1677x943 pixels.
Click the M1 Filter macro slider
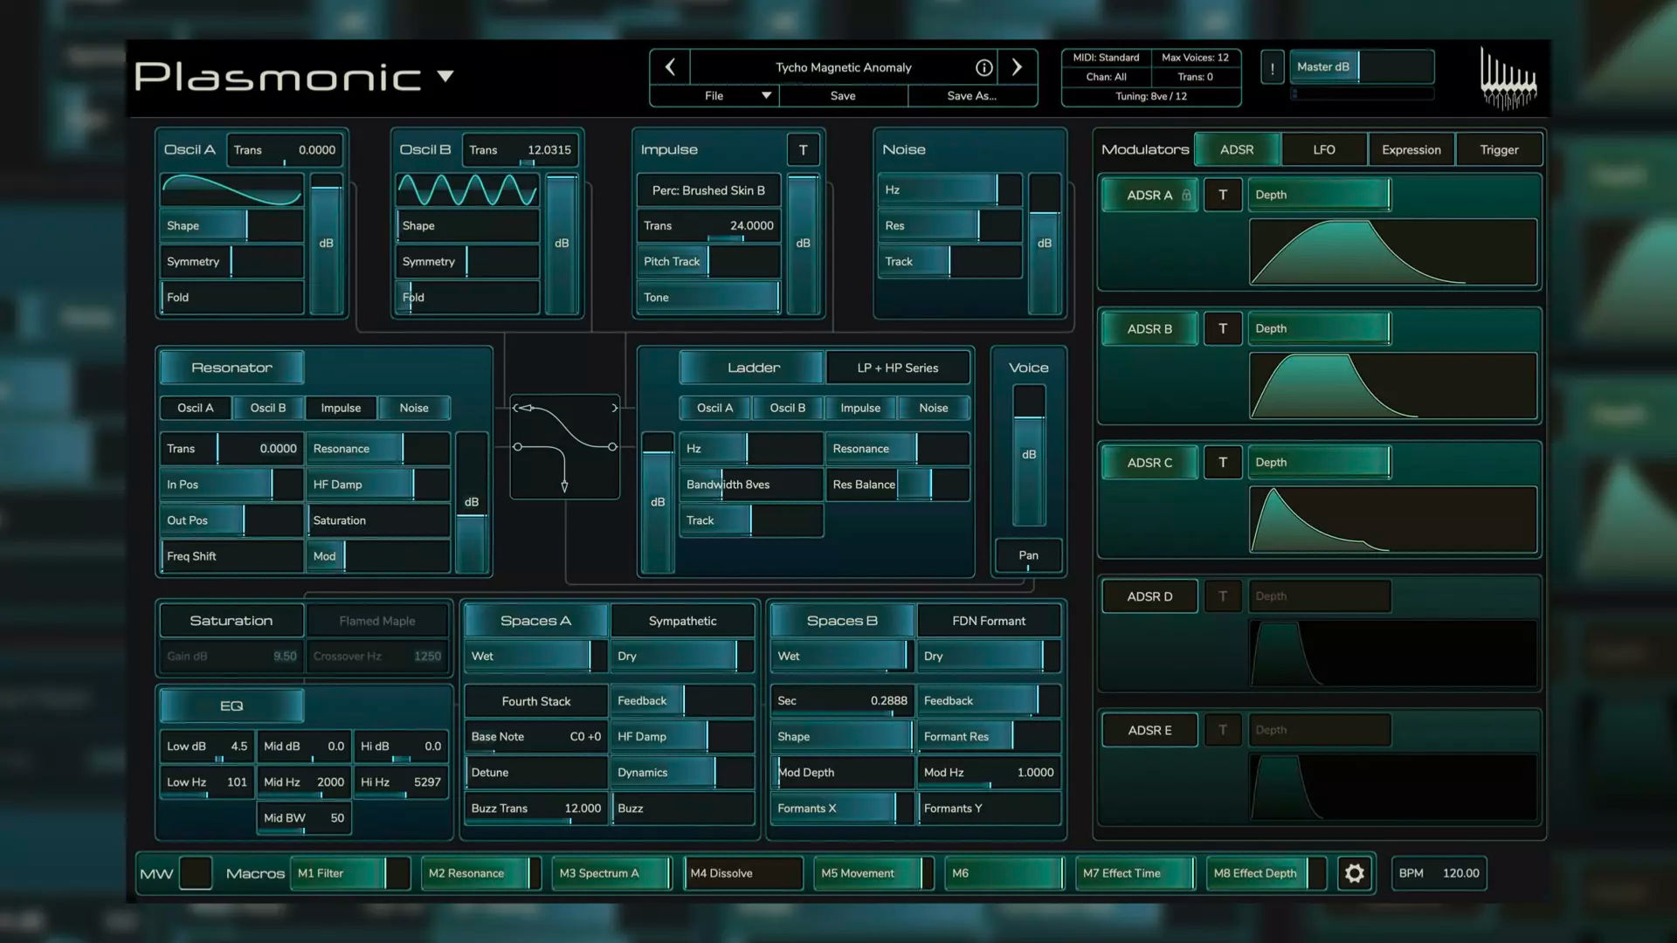pos(350,873)
